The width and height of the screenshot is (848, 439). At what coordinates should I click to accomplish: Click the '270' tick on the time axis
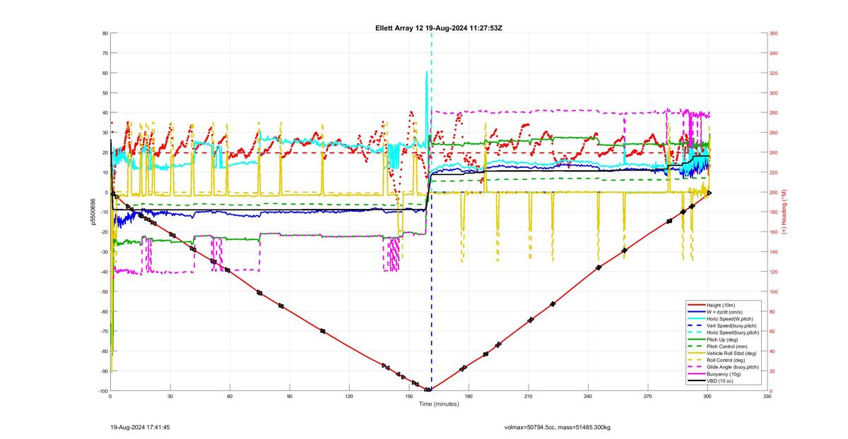tap(648, 397)
